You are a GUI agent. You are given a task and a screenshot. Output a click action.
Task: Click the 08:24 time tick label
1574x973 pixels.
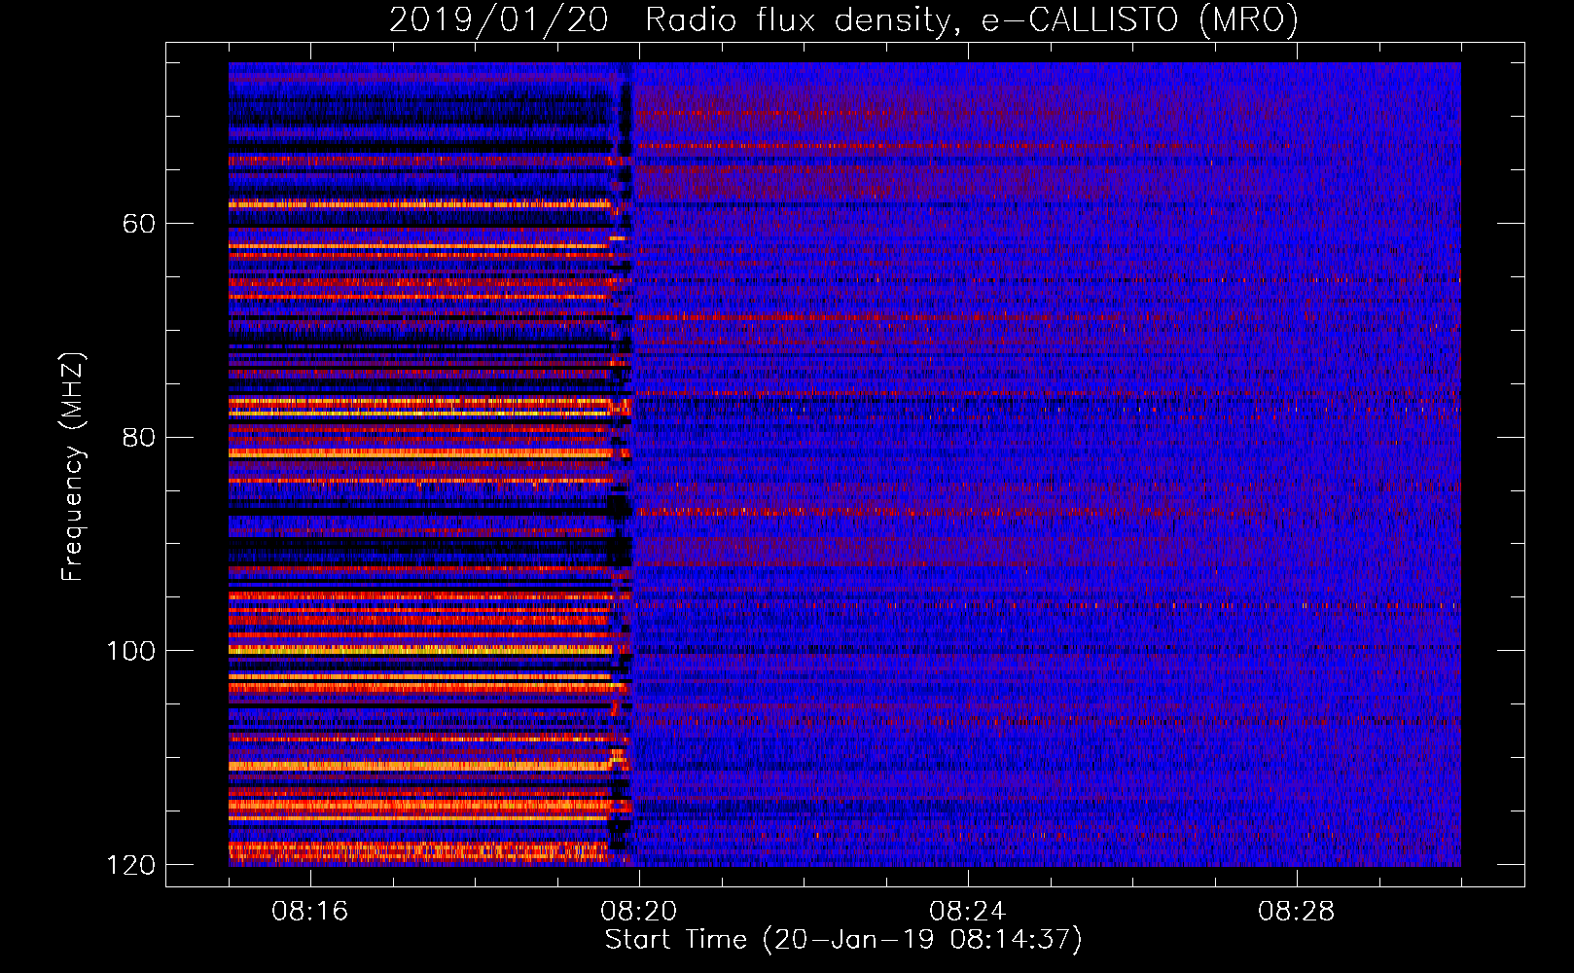pyautogui.click(x=968, y=912)
